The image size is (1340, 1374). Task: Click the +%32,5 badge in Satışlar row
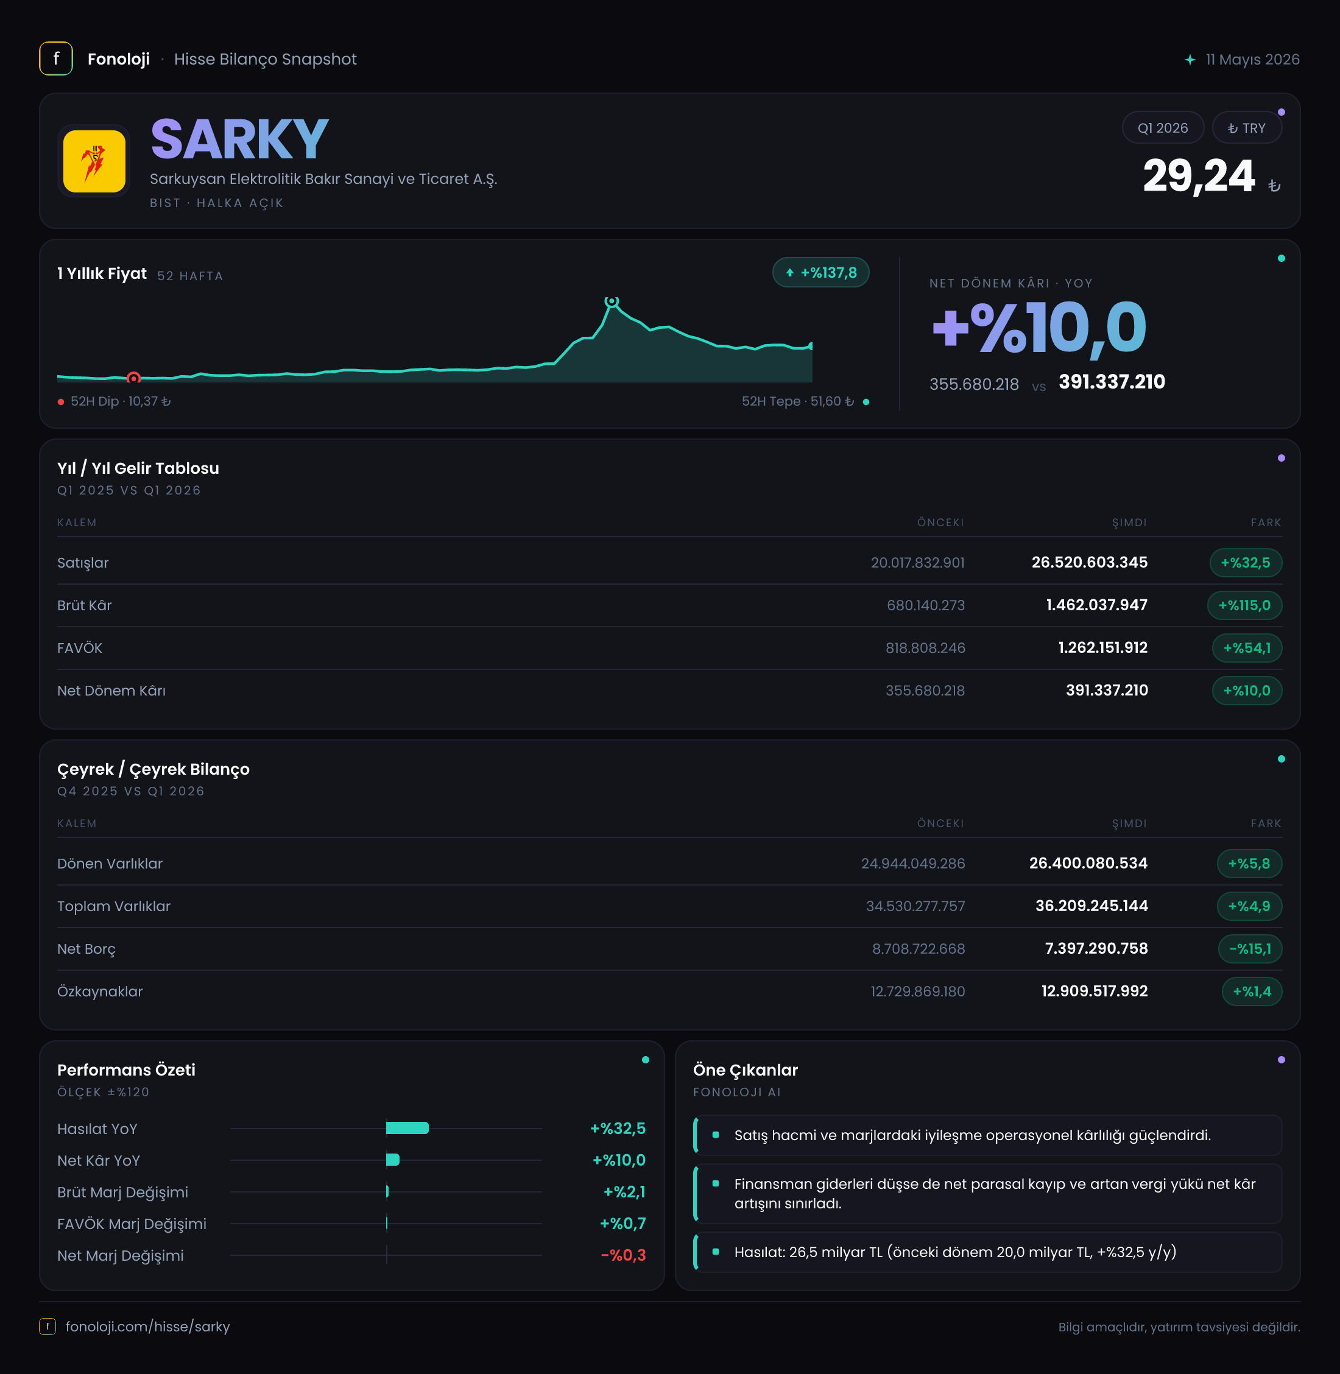pyautogui.click(x=1245, y=562)
